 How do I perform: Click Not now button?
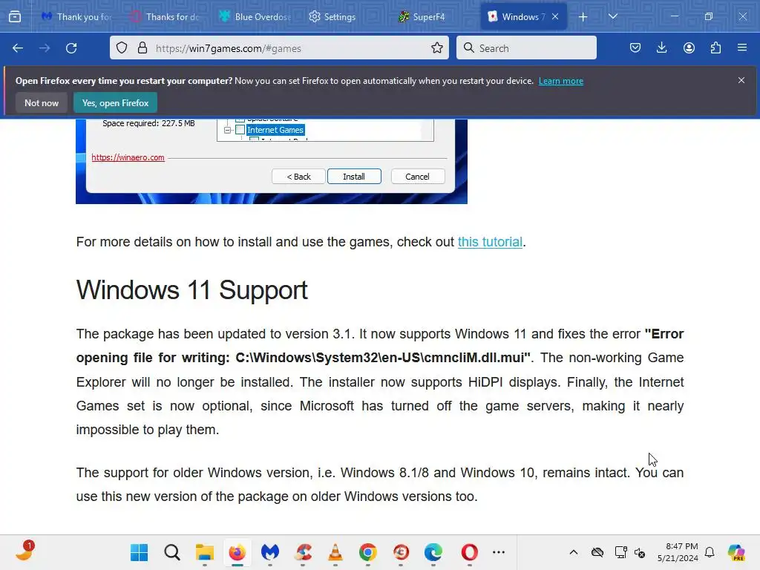(42, 102)
